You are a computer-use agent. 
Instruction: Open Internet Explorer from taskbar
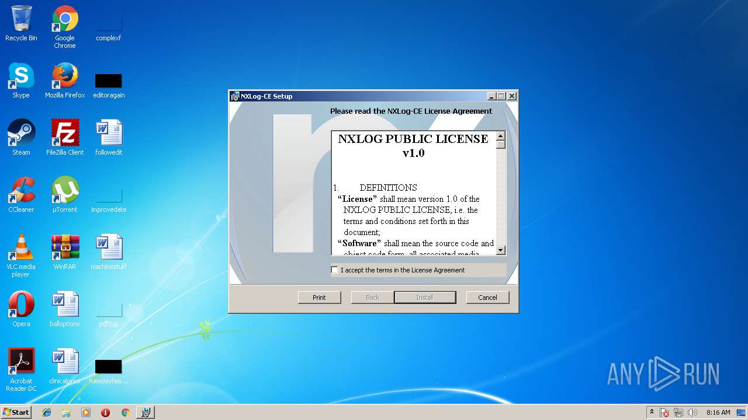tap(47, 412)
